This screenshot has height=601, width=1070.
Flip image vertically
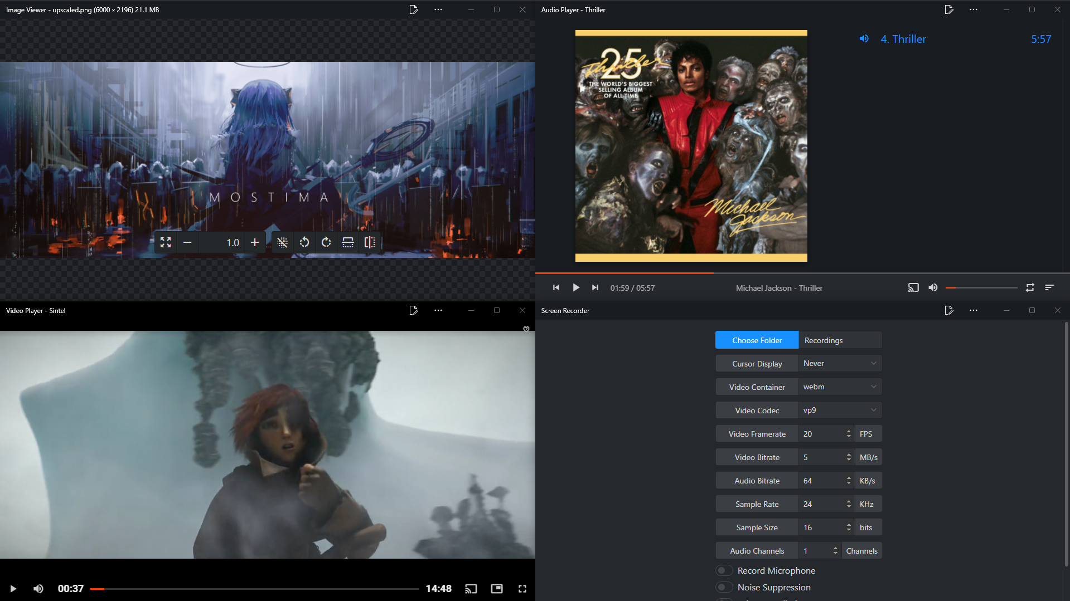pyautogui.click(x=348, y=242)
